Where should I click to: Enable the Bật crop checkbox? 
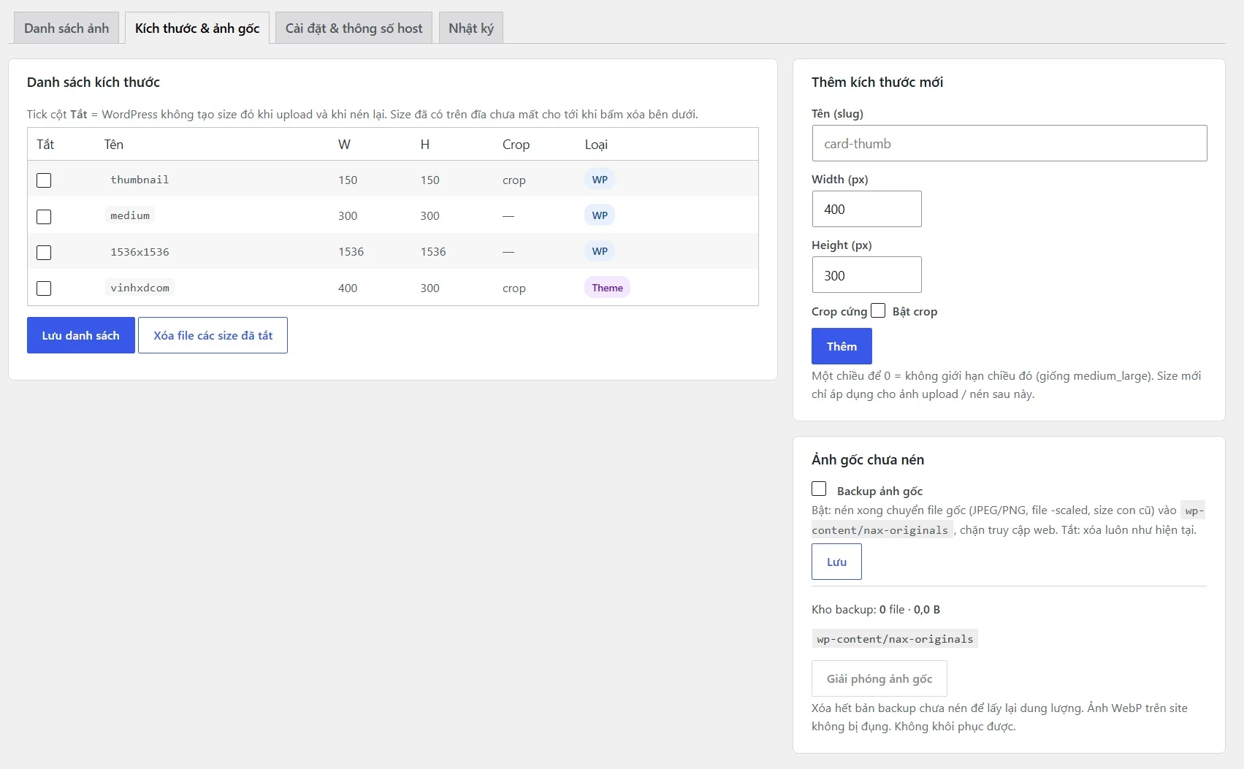[x=878, y=310]
